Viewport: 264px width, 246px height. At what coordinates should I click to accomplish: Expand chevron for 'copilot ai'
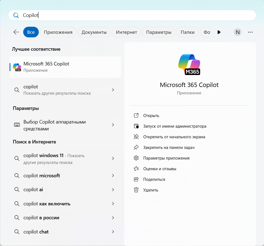click(x=113, y=190)
